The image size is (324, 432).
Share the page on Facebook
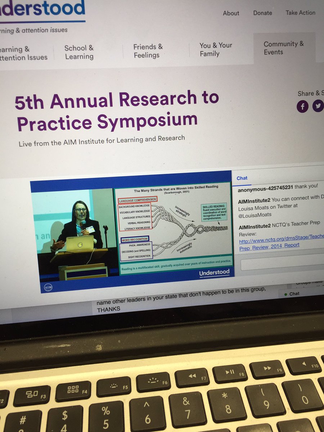[302, 107]
